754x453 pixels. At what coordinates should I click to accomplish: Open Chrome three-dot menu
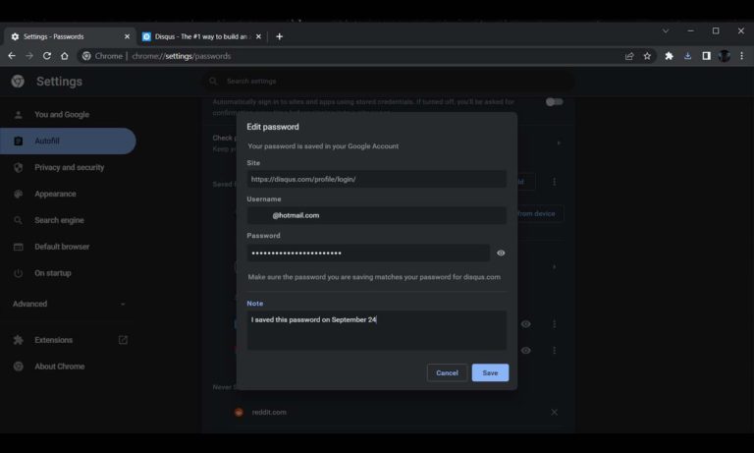tap(742, 56)
